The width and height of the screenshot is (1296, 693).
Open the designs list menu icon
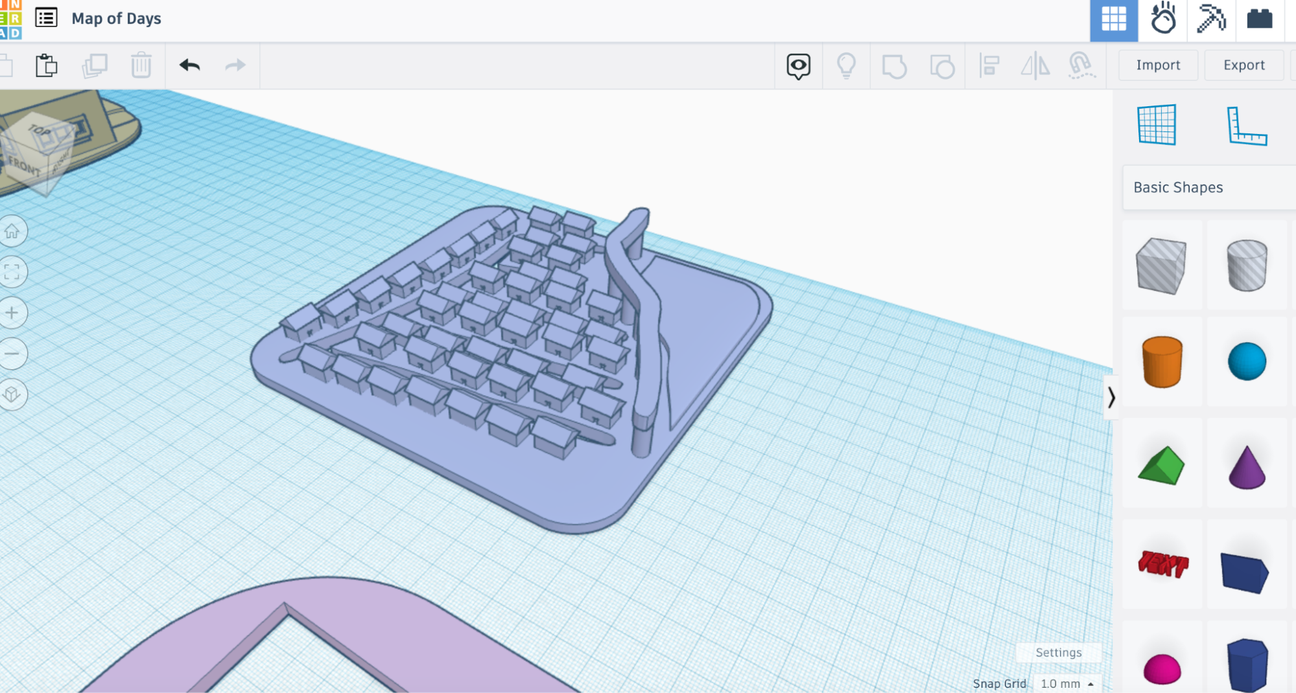[x=46, y=18]
